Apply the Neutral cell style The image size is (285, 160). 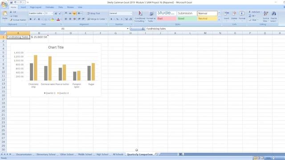[x=207, y=19]
